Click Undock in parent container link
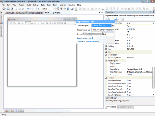The height and width of the screenshot is (116, 155). point(88,41)
